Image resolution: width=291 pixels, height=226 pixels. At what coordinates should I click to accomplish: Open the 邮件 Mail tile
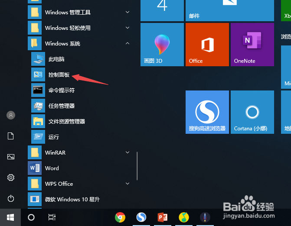coord(230,10)
